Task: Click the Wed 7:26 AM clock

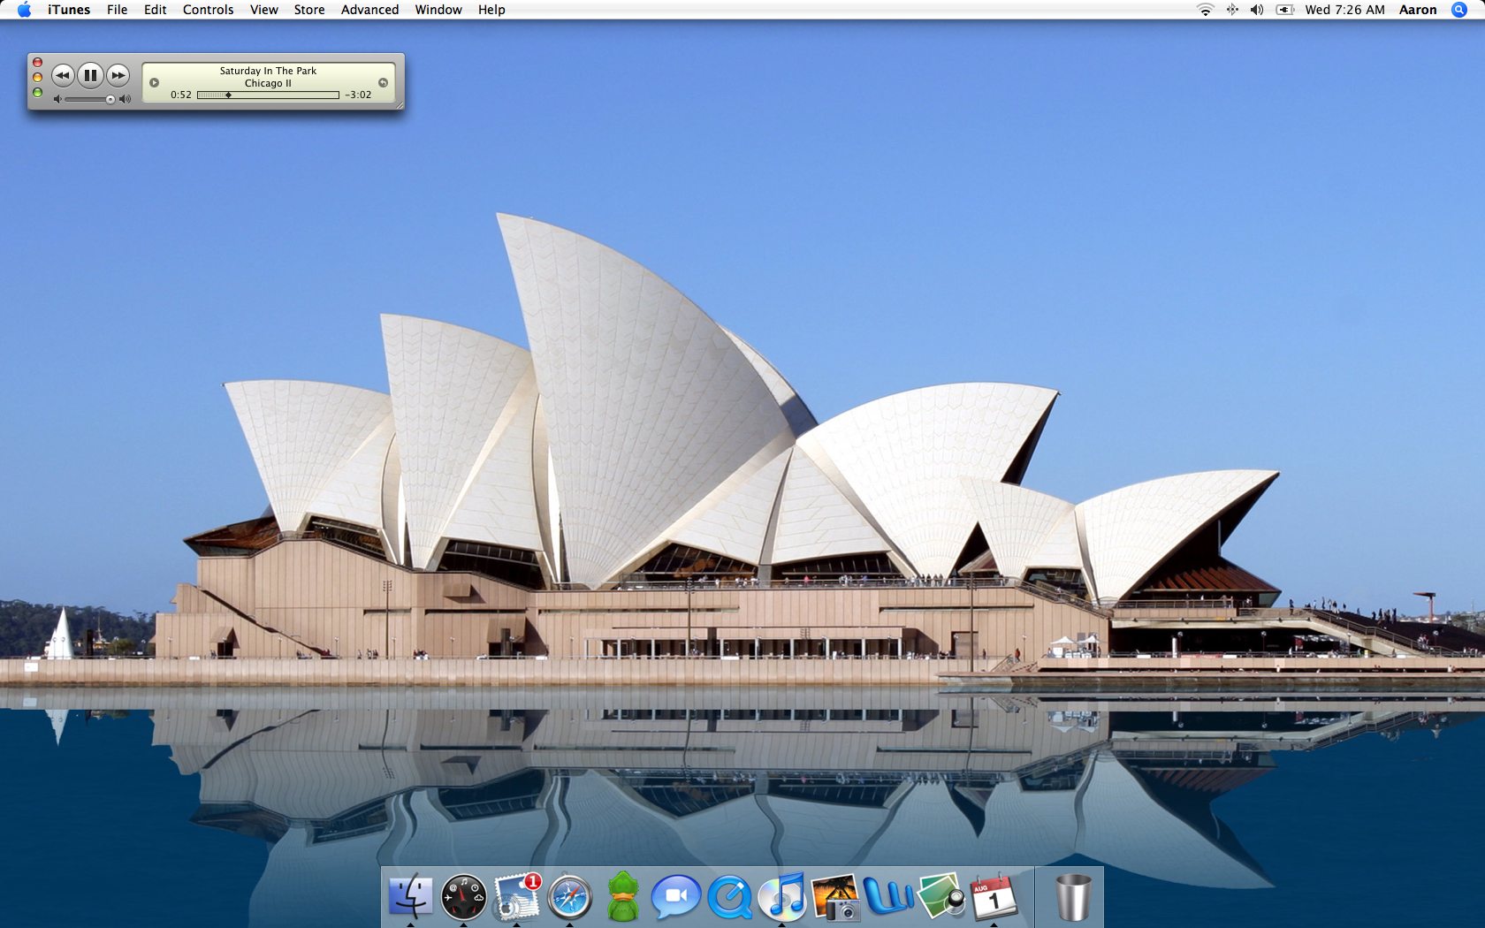Action: point(1344,10)
